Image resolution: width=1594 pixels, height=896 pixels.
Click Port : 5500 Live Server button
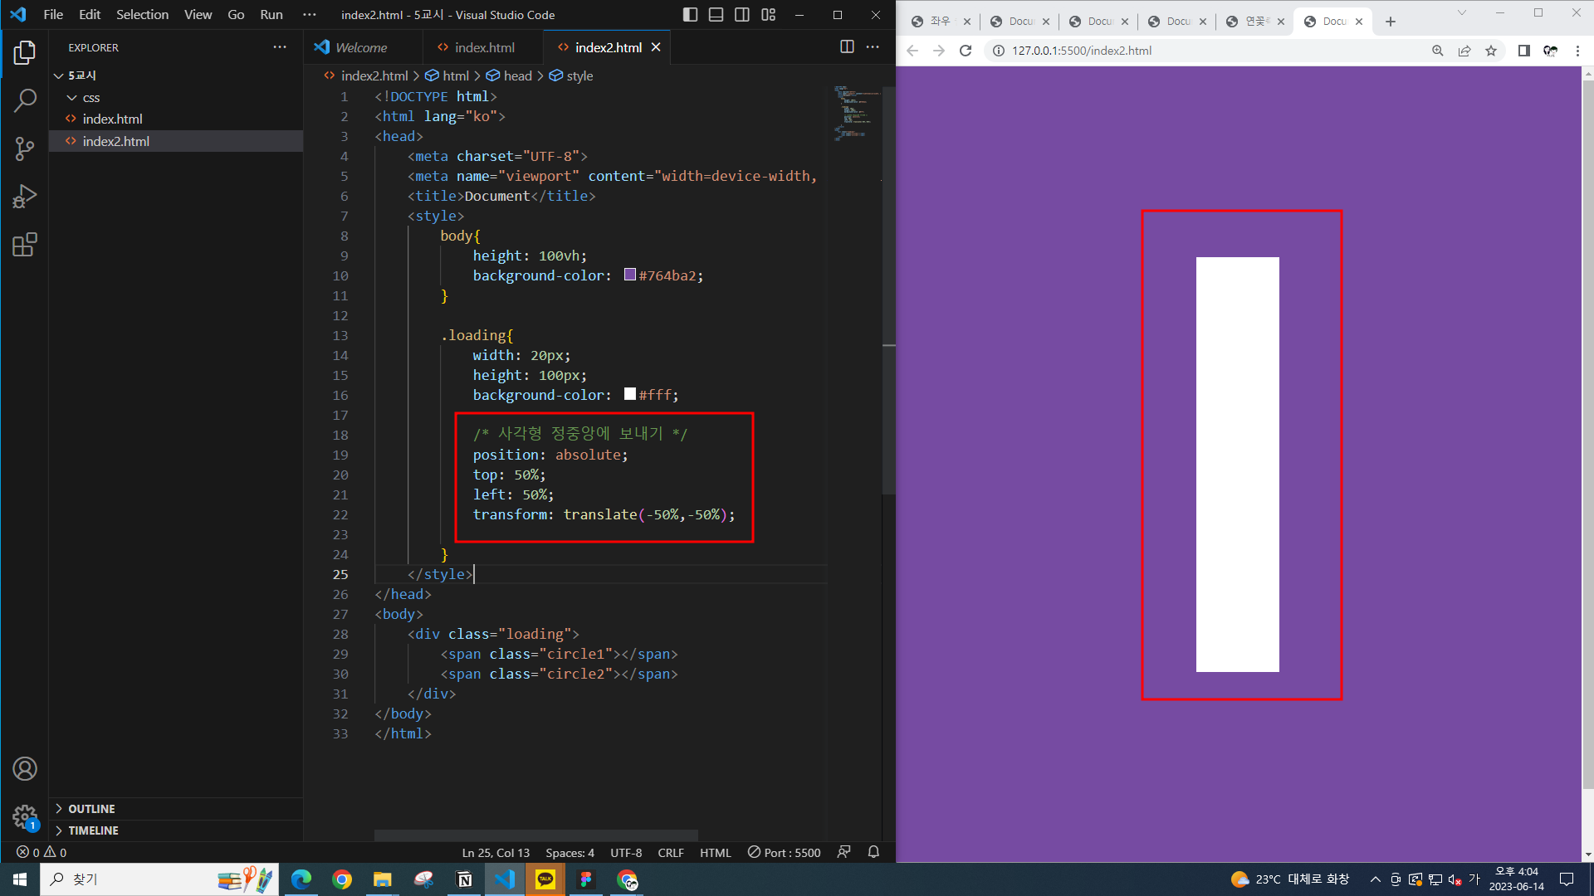784,852
